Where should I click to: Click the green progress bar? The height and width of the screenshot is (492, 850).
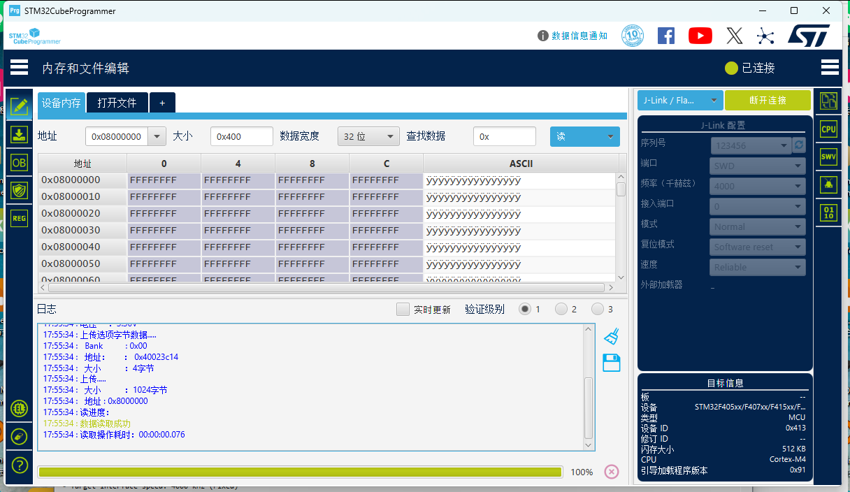pyautogui.click(x=300, y=472)
